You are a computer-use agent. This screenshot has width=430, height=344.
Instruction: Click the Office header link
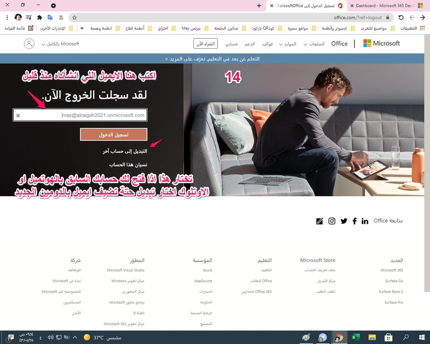[x=339, y=43]
